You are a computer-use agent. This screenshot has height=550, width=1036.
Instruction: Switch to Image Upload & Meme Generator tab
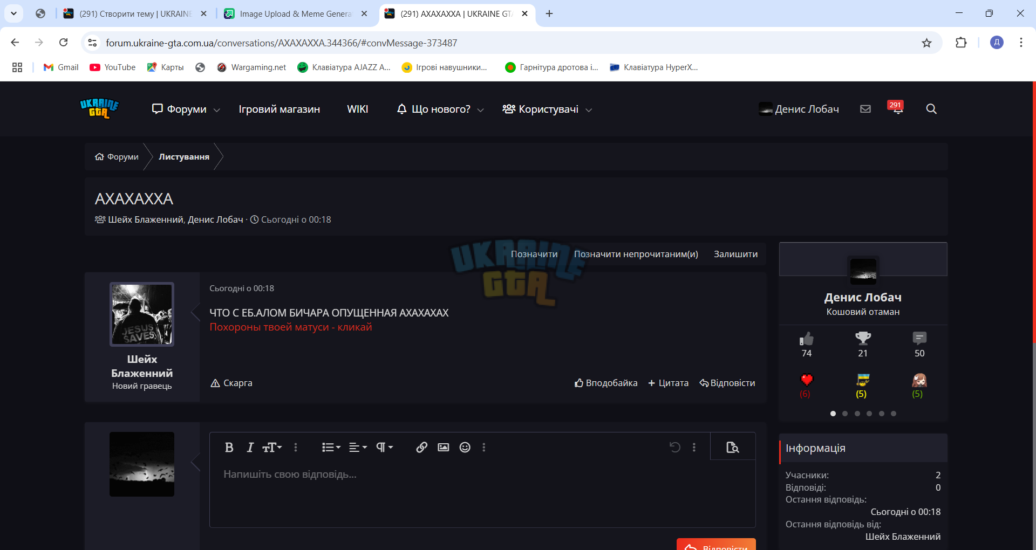(296, 14)
